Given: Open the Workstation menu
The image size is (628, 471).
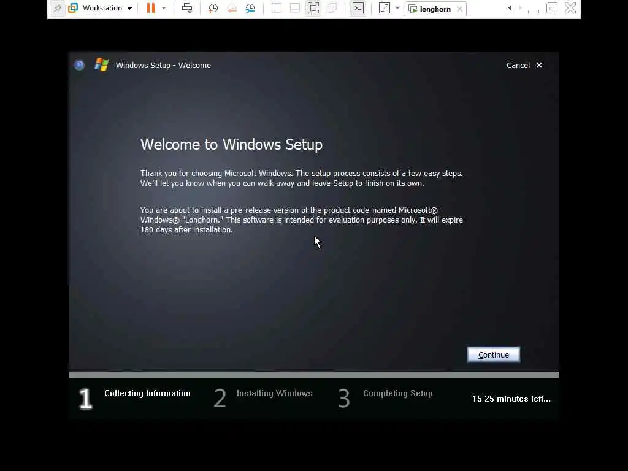Looking at the screenshot, I should click(100, 8).
